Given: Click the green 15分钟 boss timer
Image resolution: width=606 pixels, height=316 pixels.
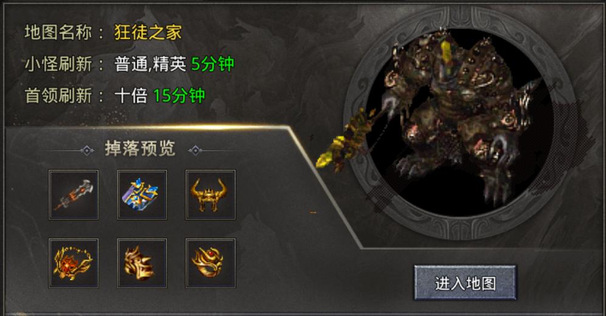Looking at the screenshot, I should pos(179,96).
